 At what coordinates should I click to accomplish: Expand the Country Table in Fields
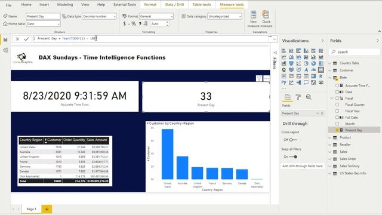coord(330,63)
